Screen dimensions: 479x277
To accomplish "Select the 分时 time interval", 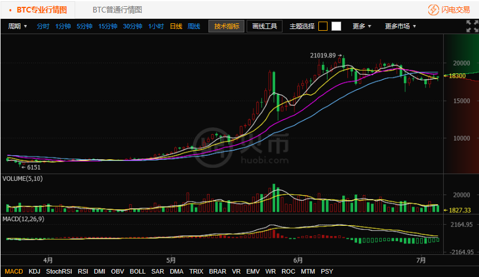I will click(x=43, y=26).
